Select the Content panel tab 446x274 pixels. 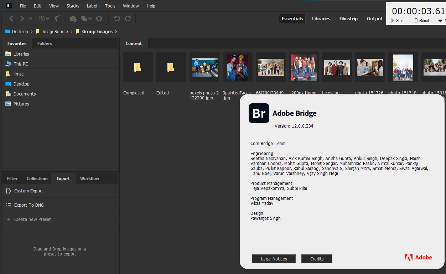coord(134,43)
